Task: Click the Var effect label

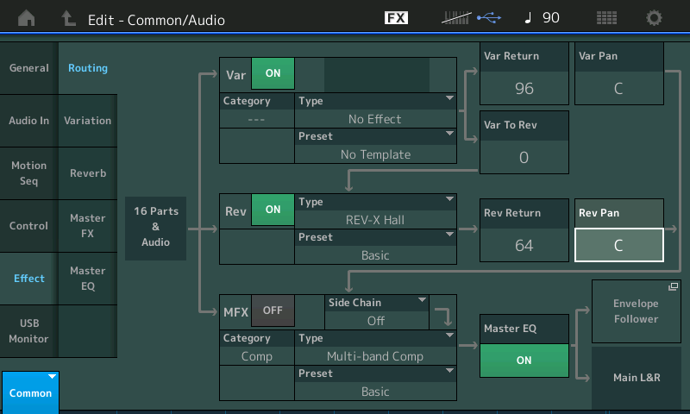Action: click(235, 75)
